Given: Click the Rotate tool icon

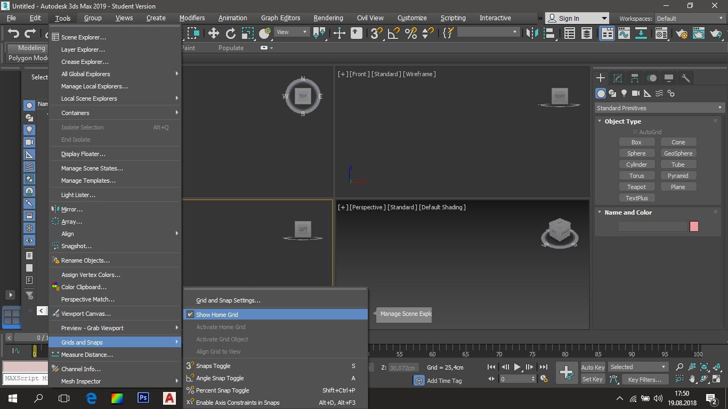Looking at the screenshot, I should (231, 34).
